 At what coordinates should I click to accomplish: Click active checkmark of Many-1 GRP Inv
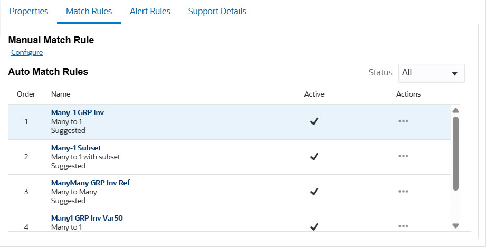[314, 121]
